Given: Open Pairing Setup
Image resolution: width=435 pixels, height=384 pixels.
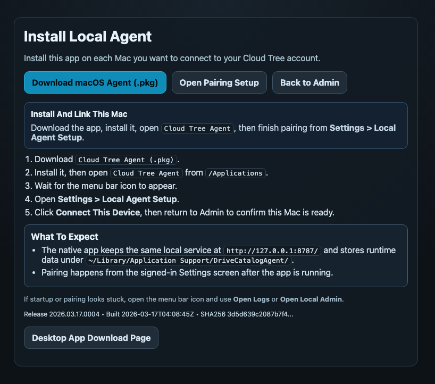Looking at the screenshot, I should coord(219,82).
